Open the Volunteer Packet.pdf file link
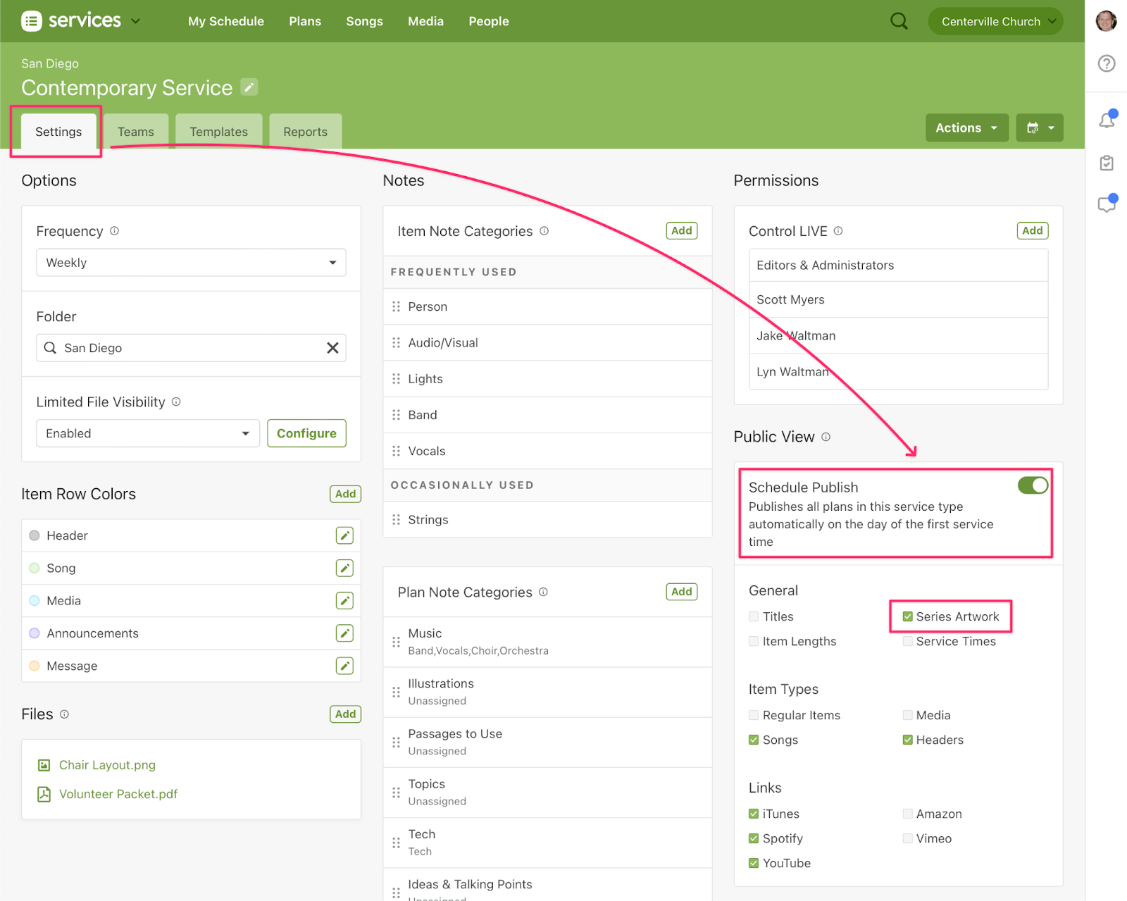Image resolution: width=1127 pixels, height=901 pixels. tap(118, 795)
